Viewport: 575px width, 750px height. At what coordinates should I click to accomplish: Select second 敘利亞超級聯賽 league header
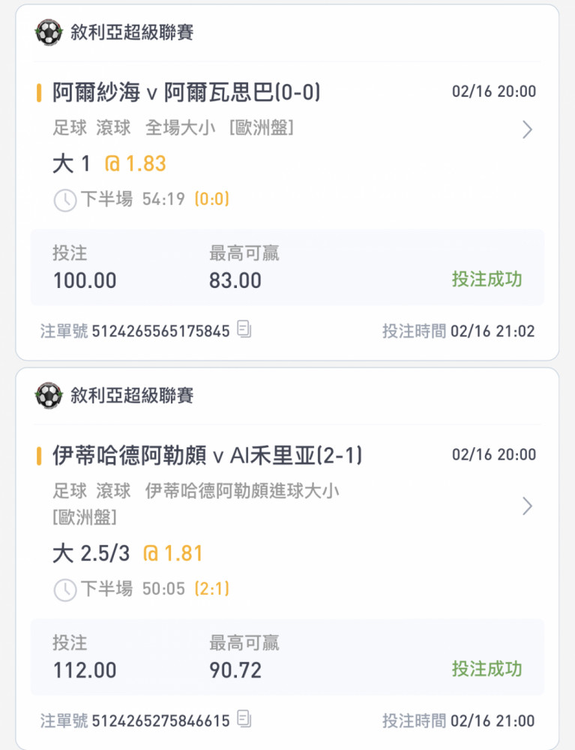point(132,395)
